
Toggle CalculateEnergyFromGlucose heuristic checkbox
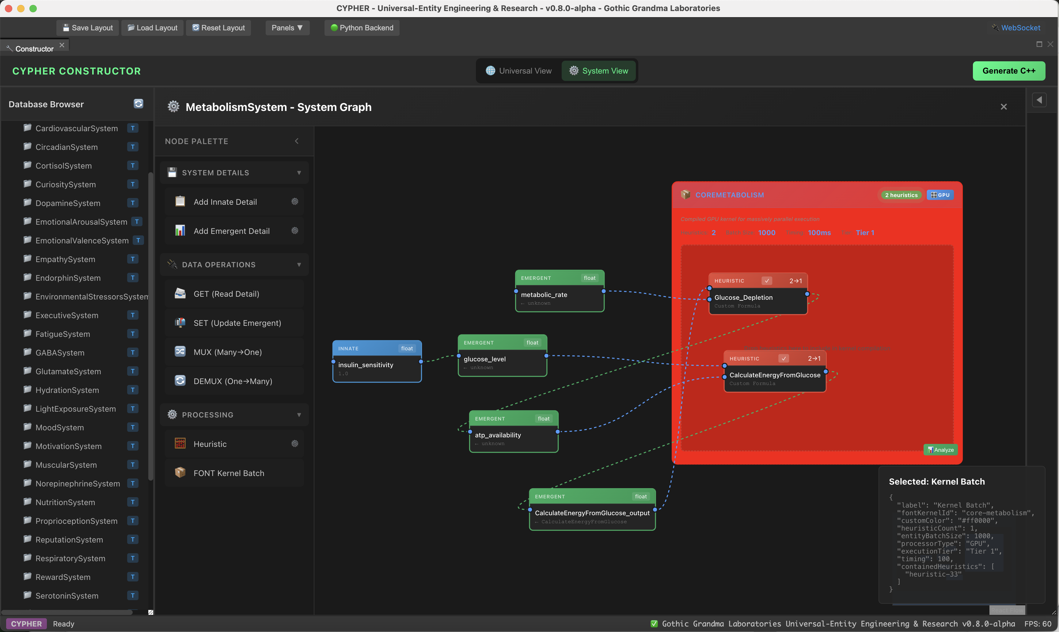tap(783, 359)
